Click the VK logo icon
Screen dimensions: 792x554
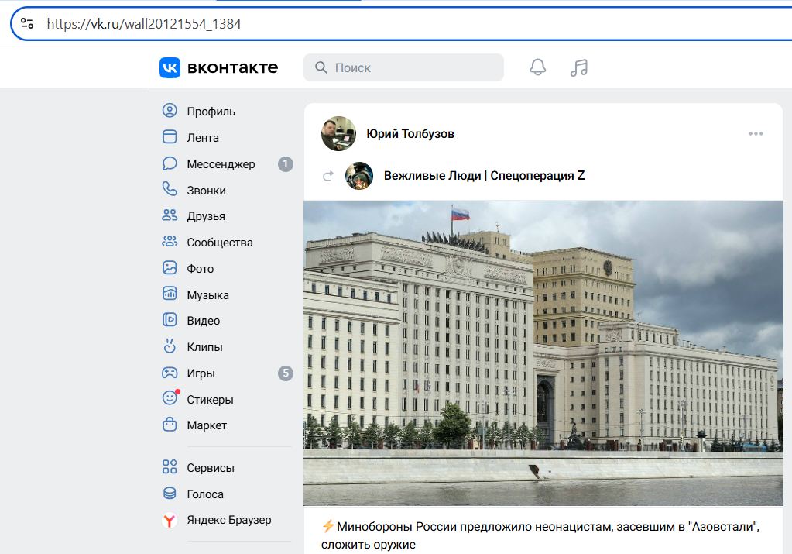pos(170,67)
